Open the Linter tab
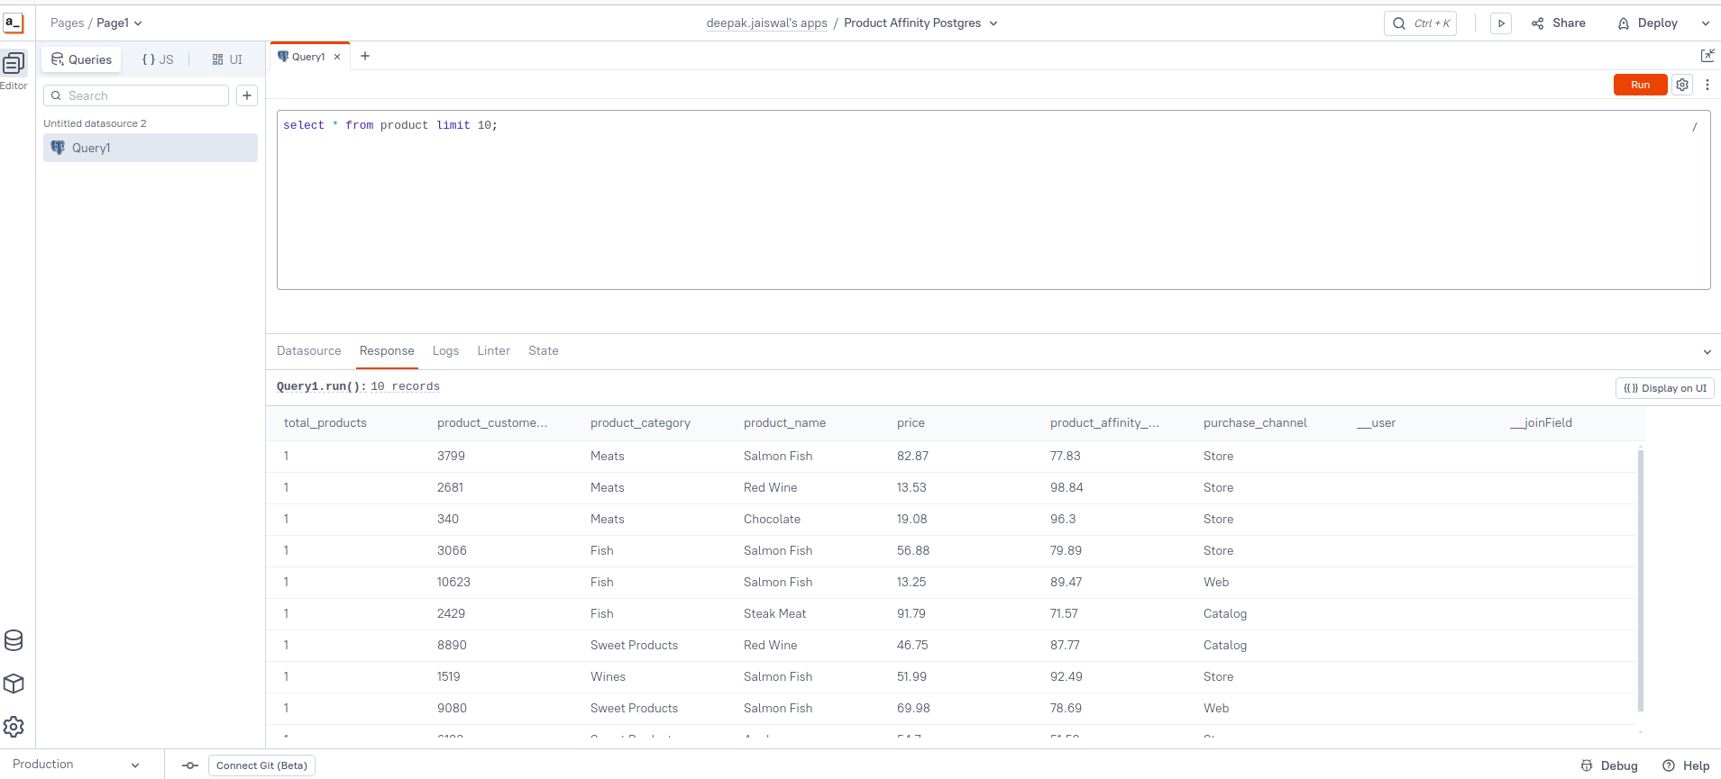 [x=494, y=351]
